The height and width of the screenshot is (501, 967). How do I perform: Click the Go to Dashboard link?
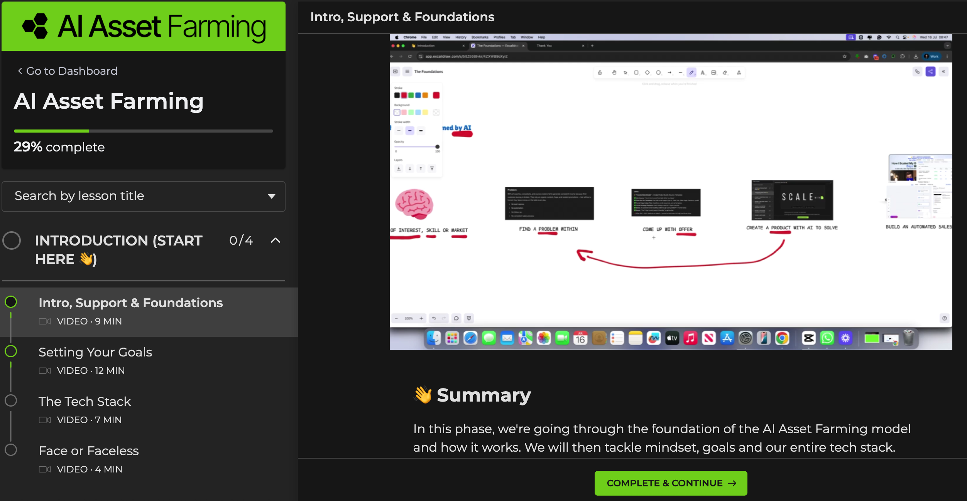click(x=71, y=71)
